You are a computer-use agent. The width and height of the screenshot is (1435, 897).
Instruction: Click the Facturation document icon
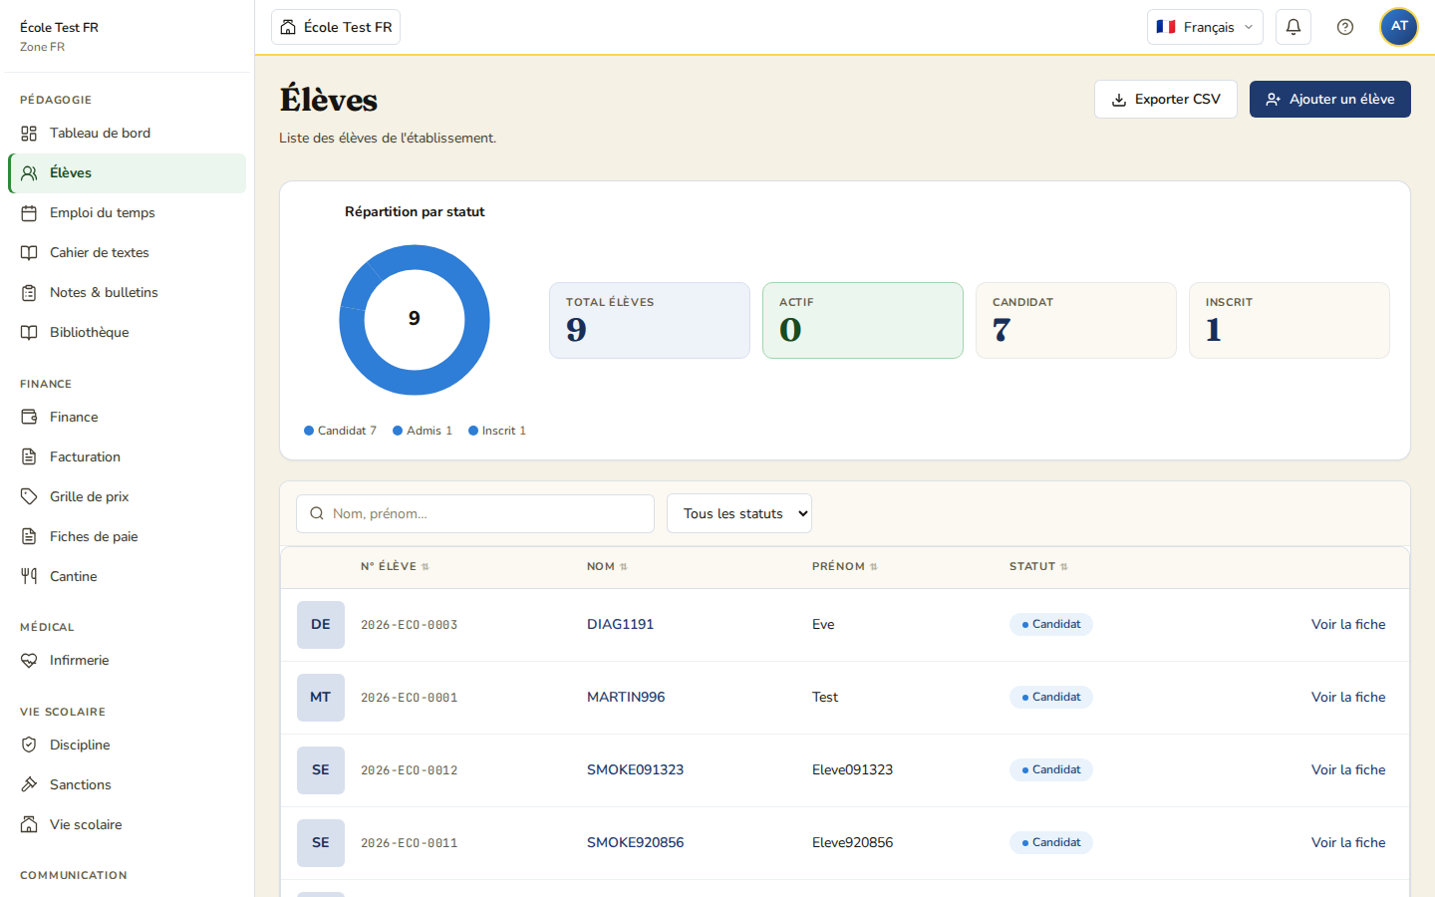tap(29, 457)
